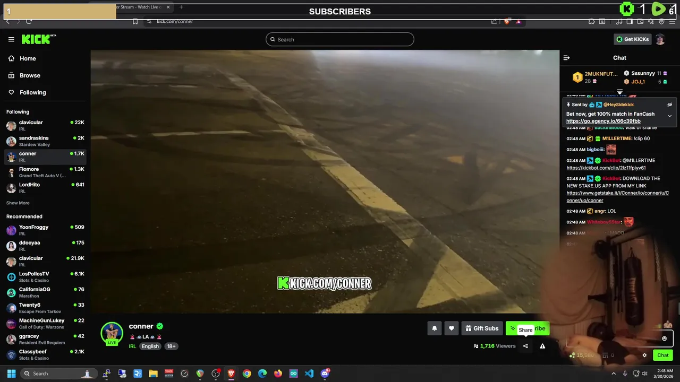Open recommended CaliforniaOG channel

pos(45,292)
